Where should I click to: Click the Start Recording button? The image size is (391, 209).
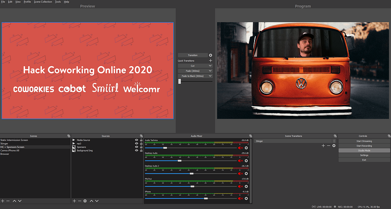coord(364,146)
